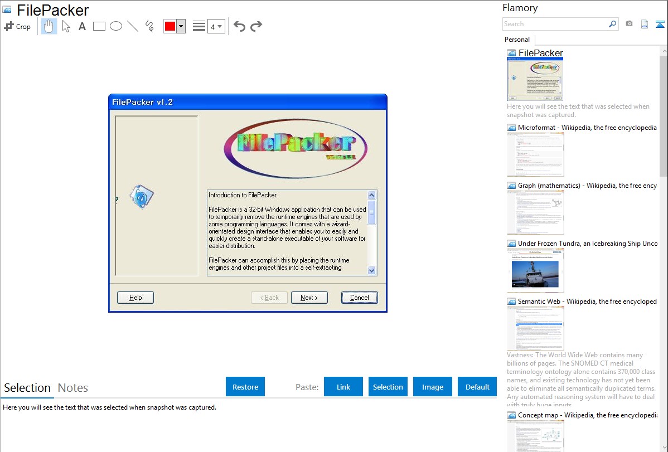The image size is (668, 452).
Task: Open the color picker dropdown arrow
Action: point(181,26)
